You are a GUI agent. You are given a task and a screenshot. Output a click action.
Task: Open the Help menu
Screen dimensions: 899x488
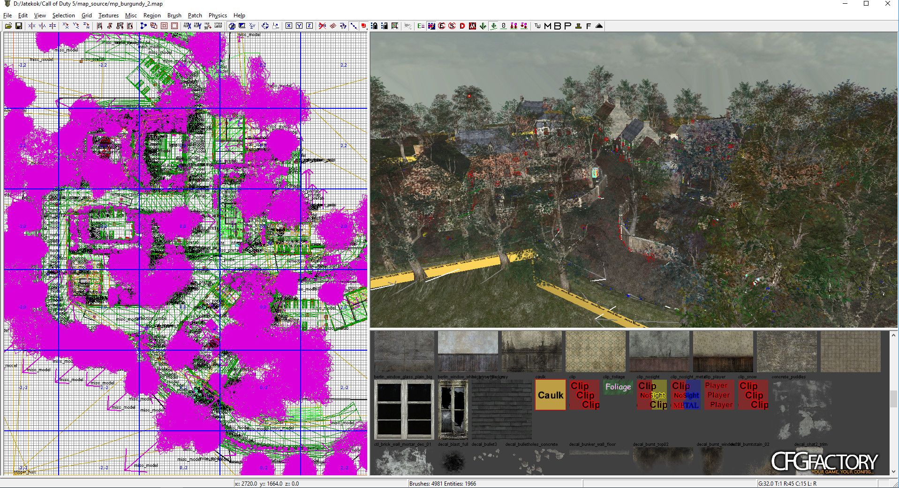click(239, 15)
